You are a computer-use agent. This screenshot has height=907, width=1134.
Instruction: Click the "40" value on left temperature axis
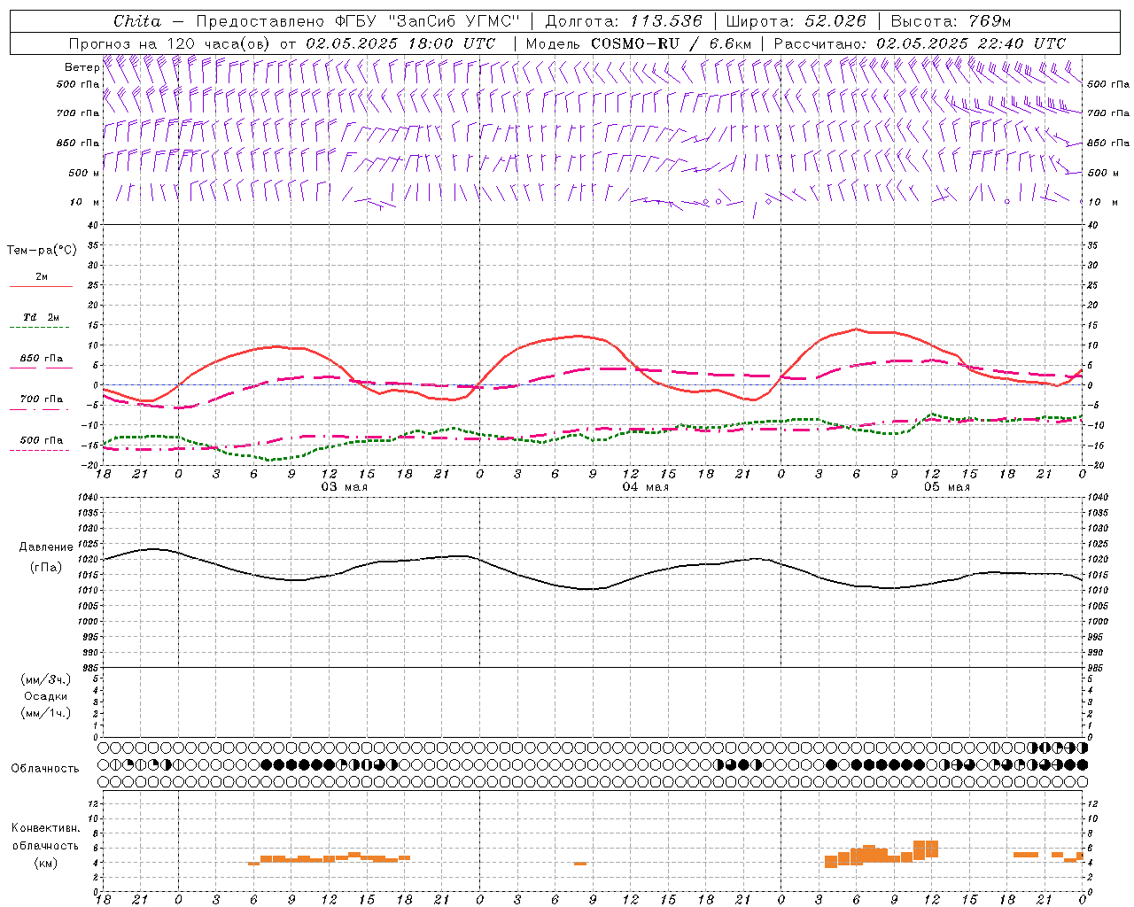point(92,226)
